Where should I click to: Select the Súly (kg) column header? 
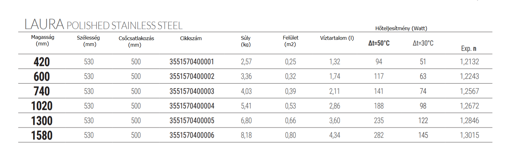point(246,41)
